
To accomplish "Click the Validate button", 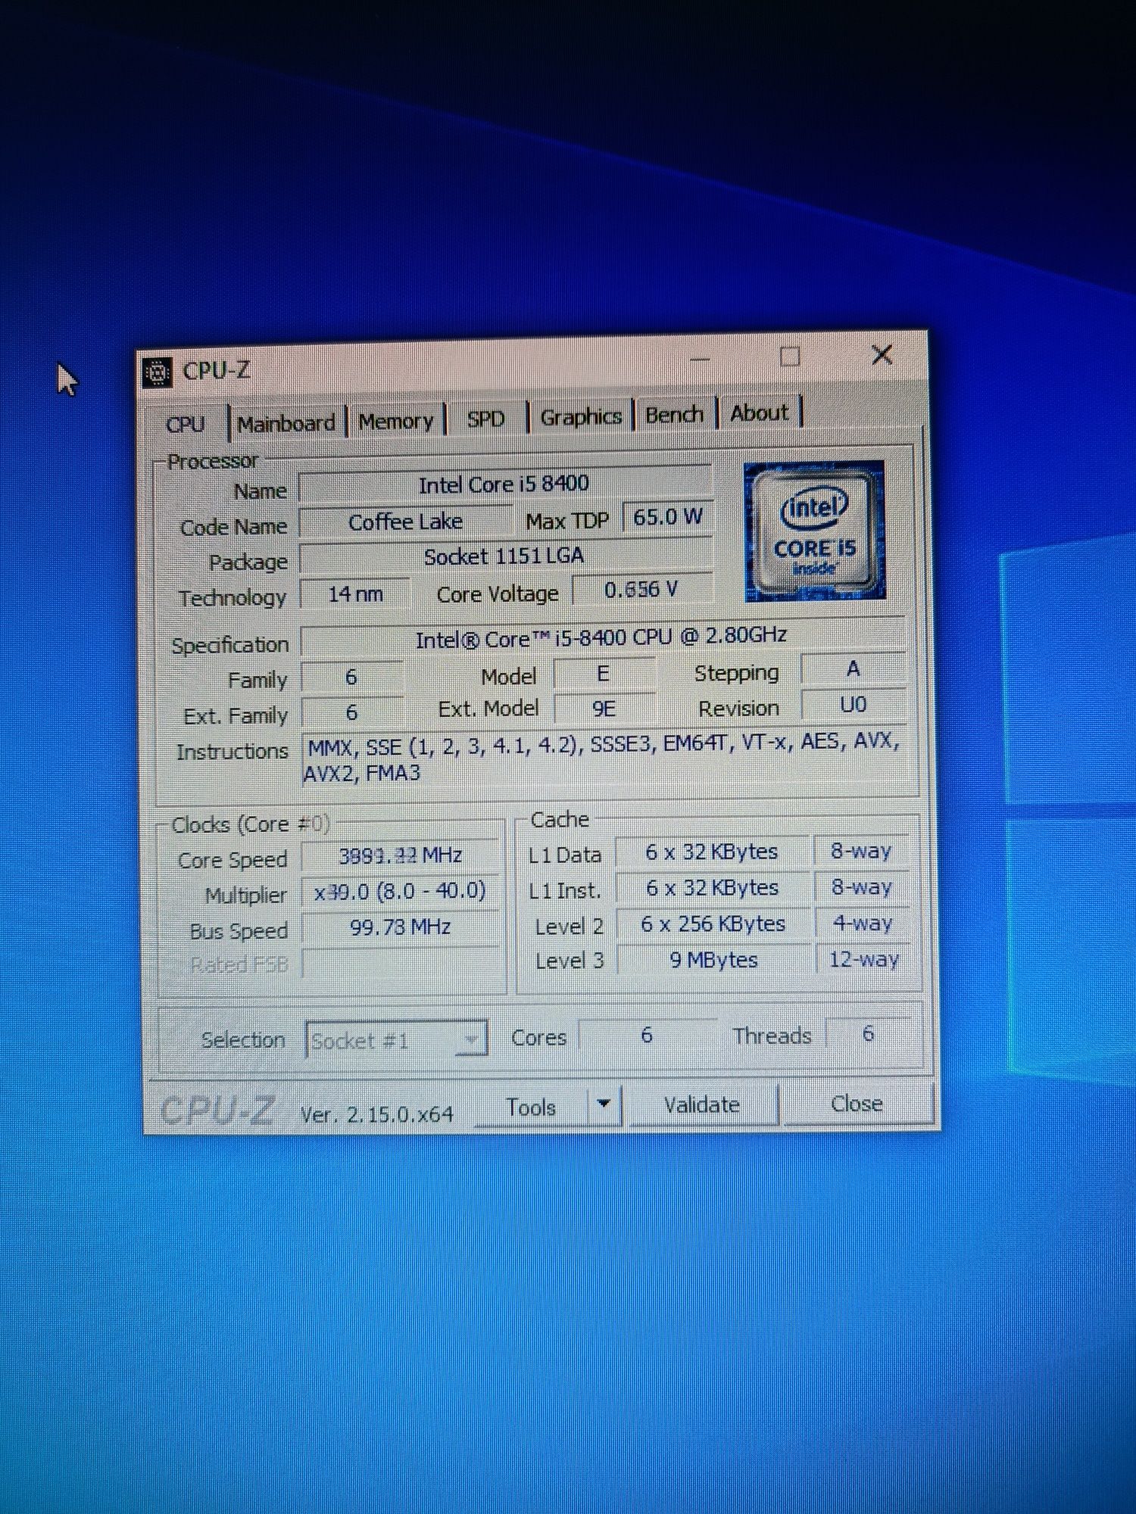I will 702,1104.
